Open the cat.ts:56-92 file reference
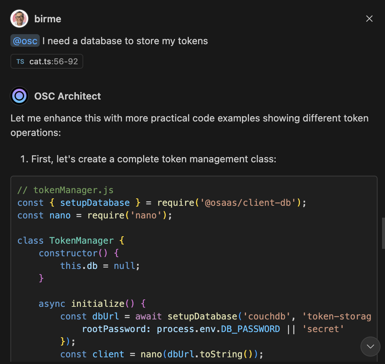Image resolution: width=385 pixels, height=364 pixels. point(54,62)
